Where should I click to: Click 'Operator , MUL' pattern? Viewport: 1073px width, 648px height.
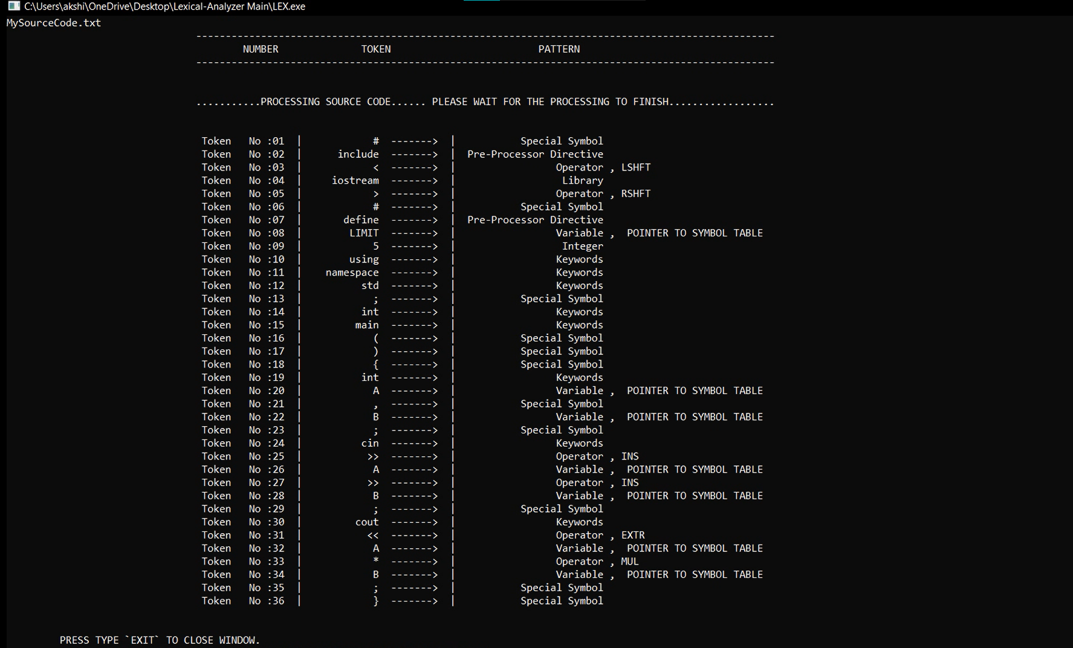tap(597, 562)
